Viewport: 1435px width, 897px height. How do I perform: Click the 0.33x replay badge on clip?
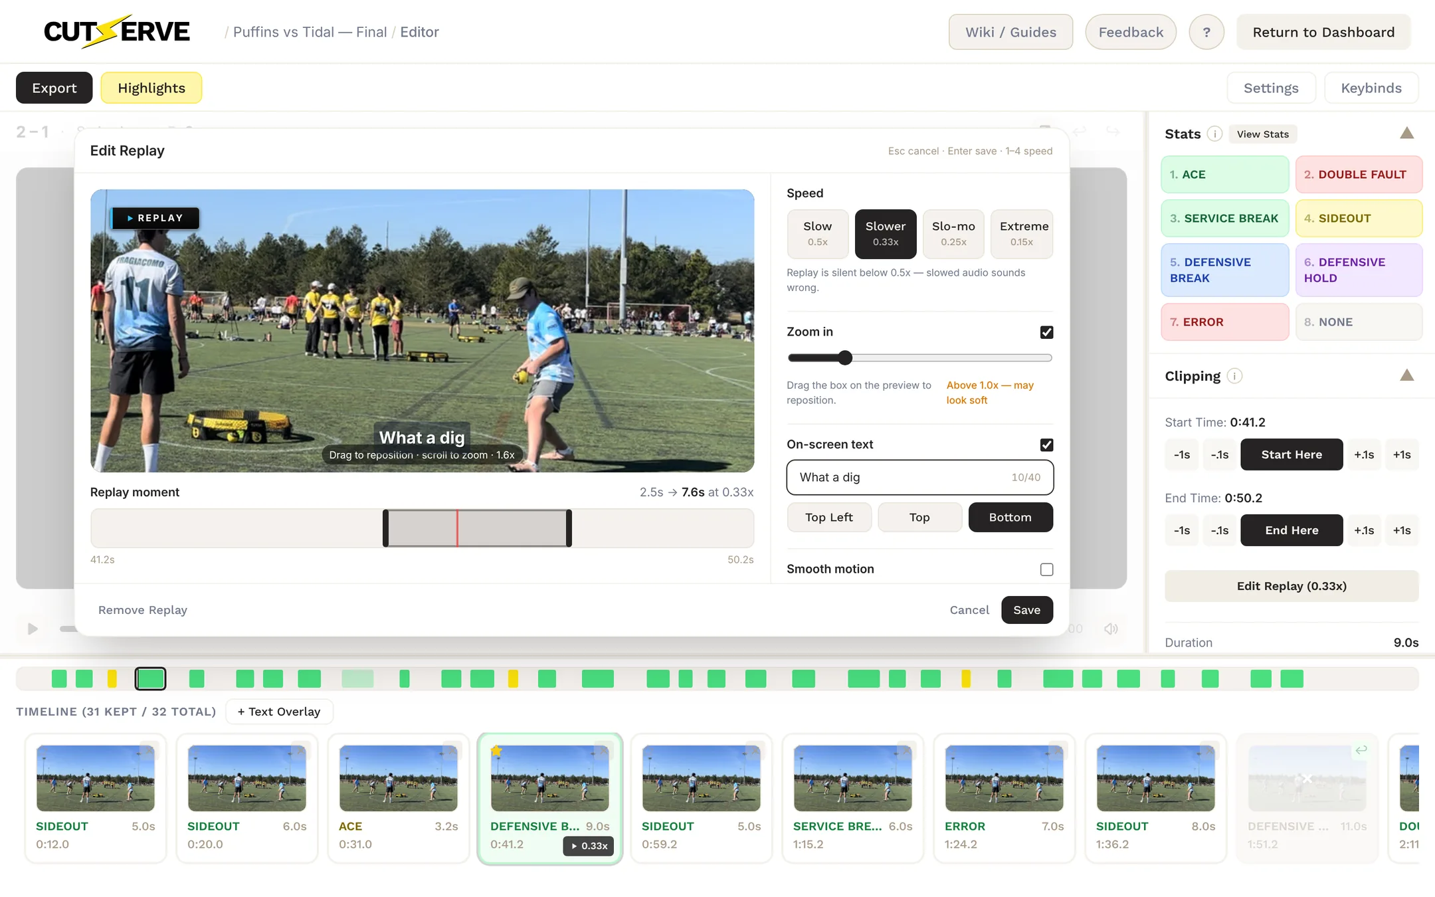click(589, 845)
